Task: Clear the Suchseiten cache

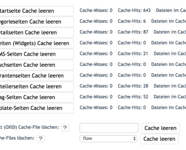Action: (36, 65)
